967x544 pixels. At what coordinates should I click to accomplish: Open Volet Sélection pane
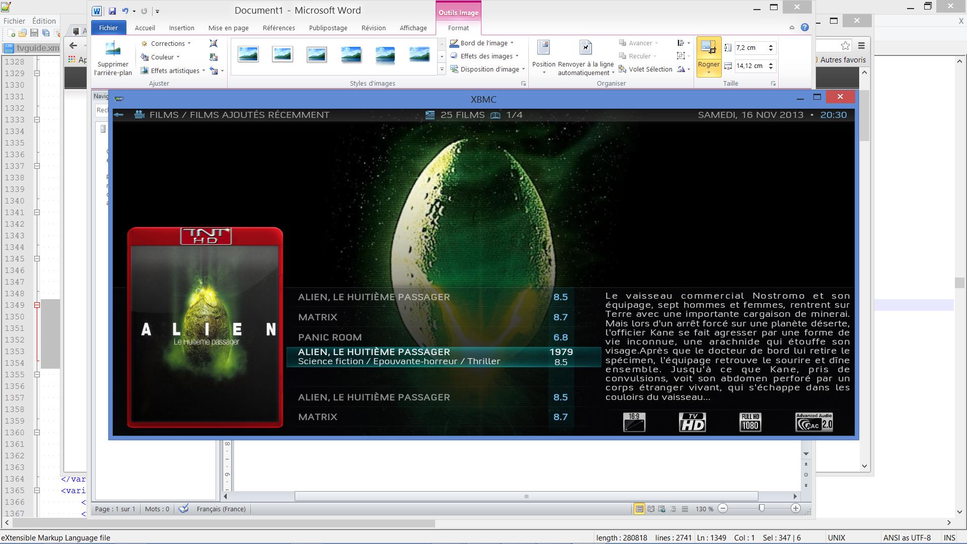point(645,69)
